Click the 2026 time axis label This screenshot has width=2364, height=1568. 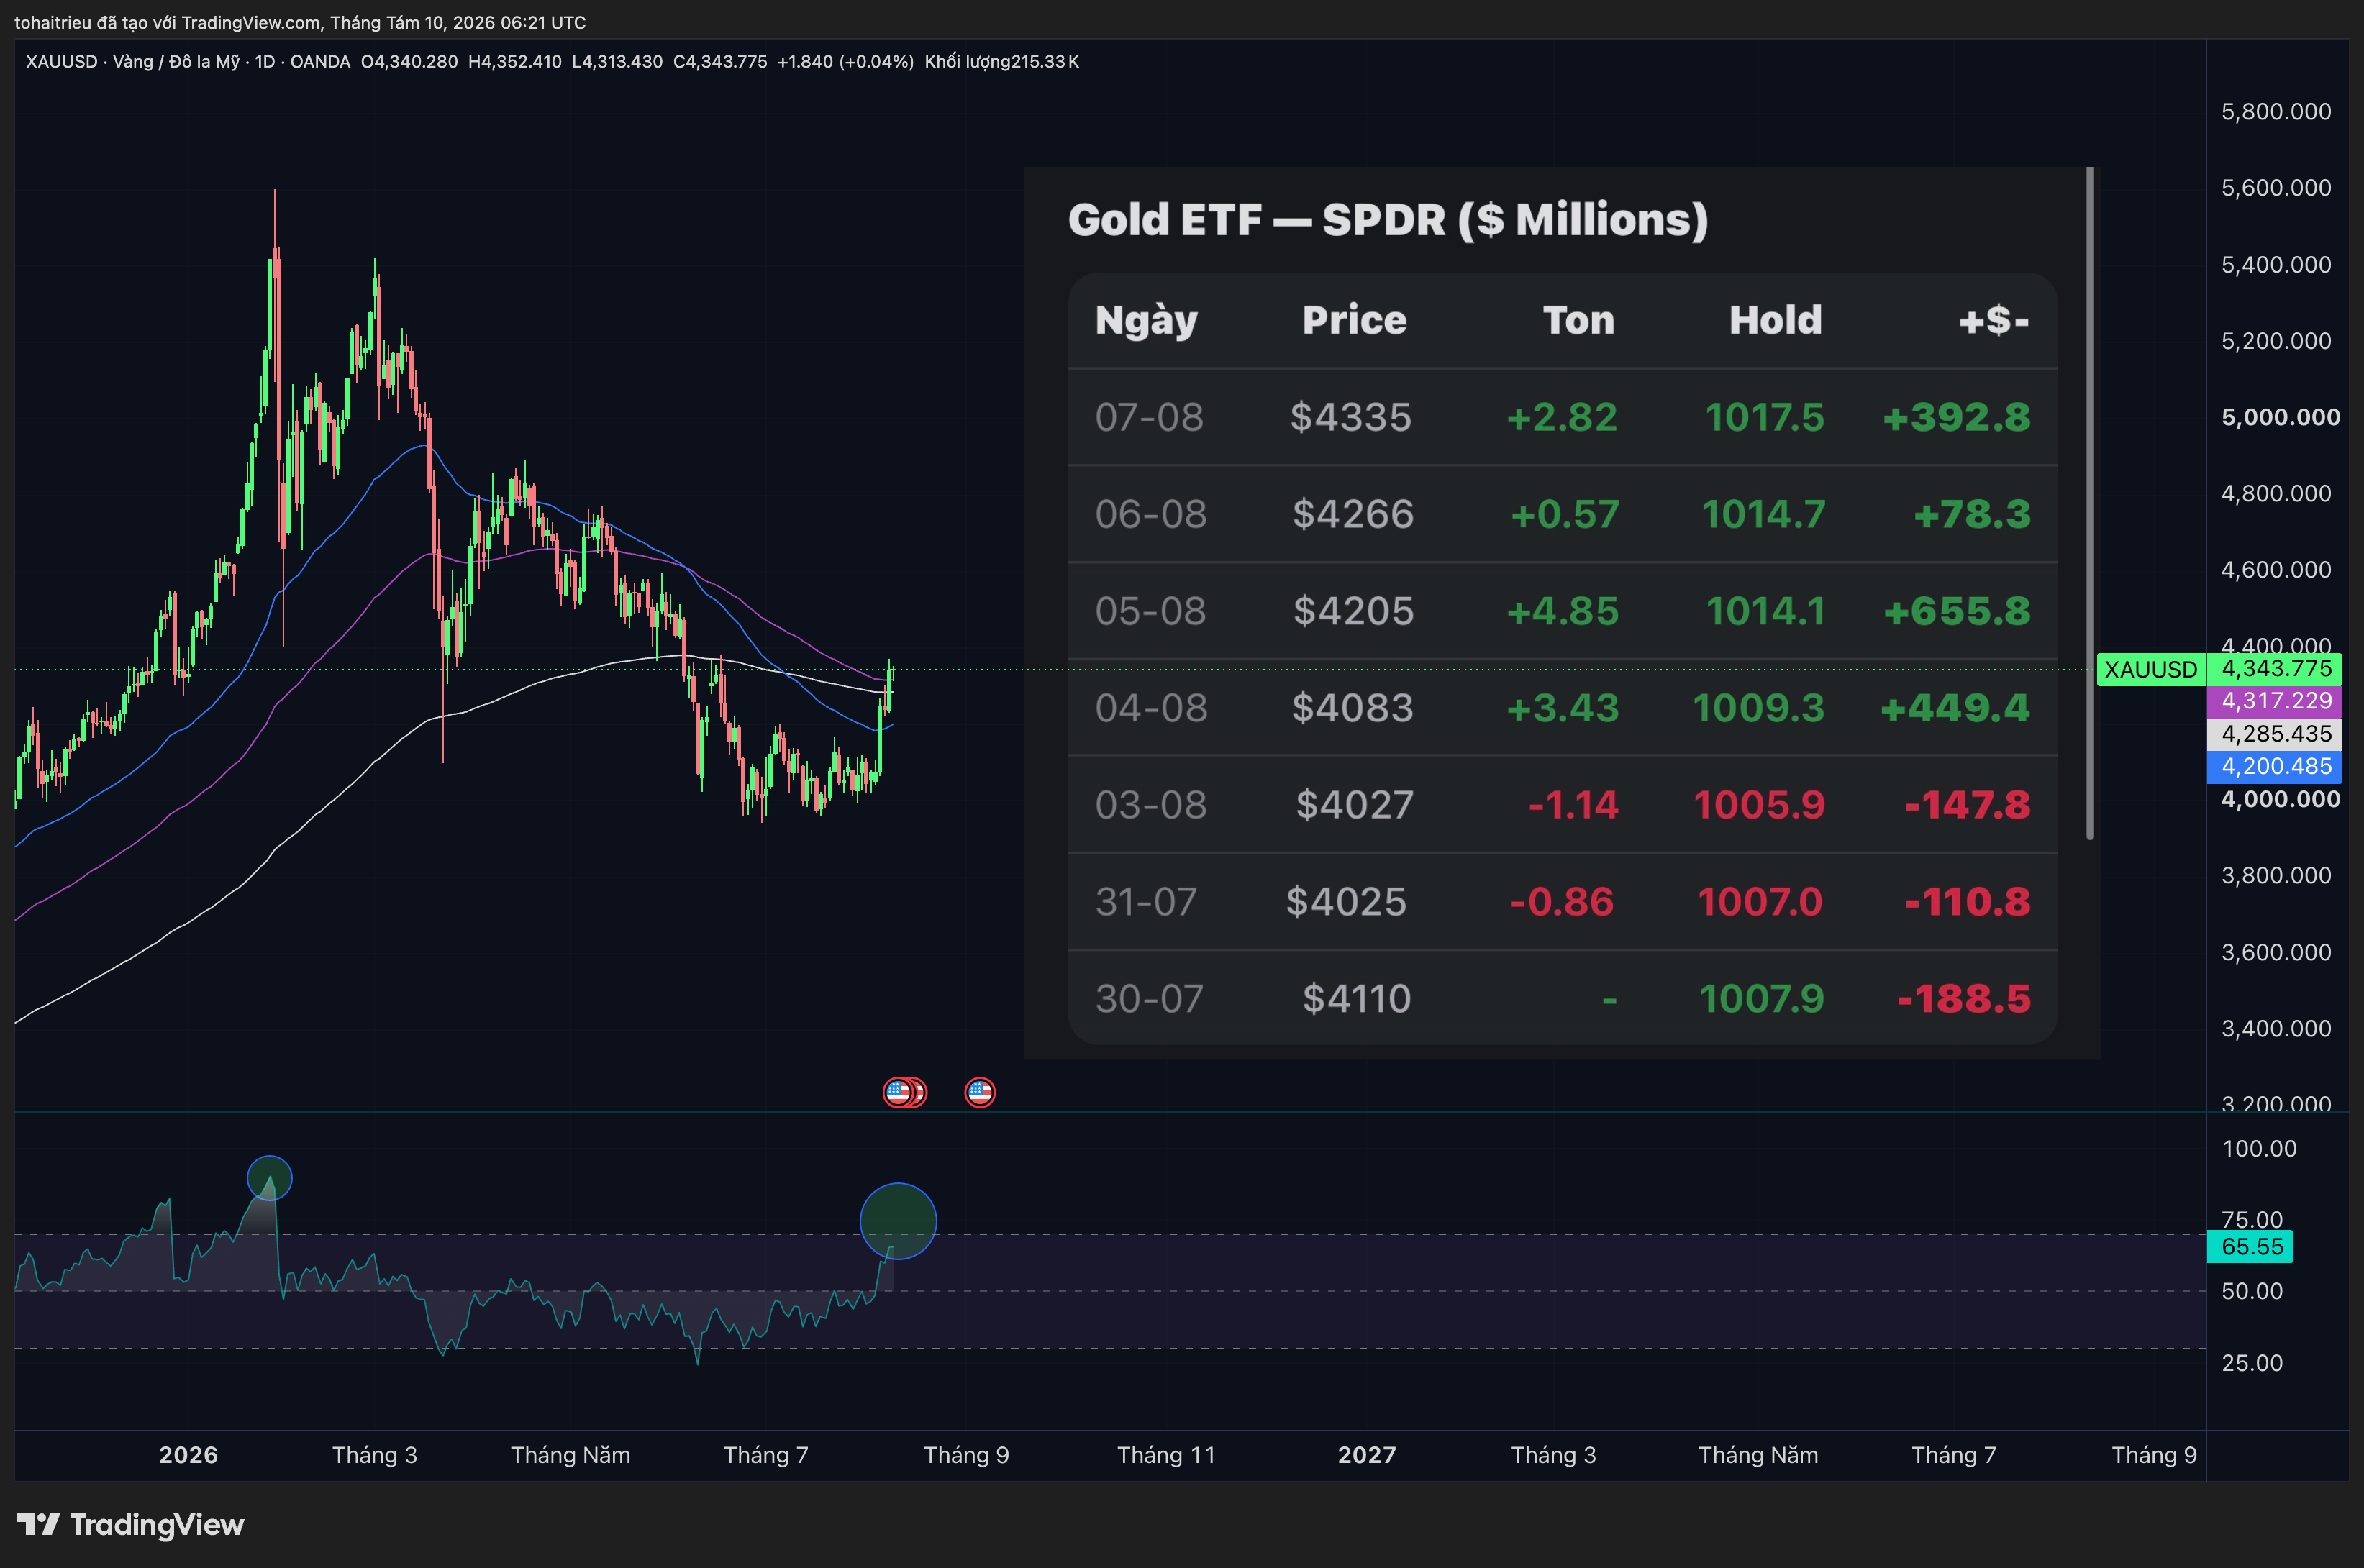[x=188, y=1455]
